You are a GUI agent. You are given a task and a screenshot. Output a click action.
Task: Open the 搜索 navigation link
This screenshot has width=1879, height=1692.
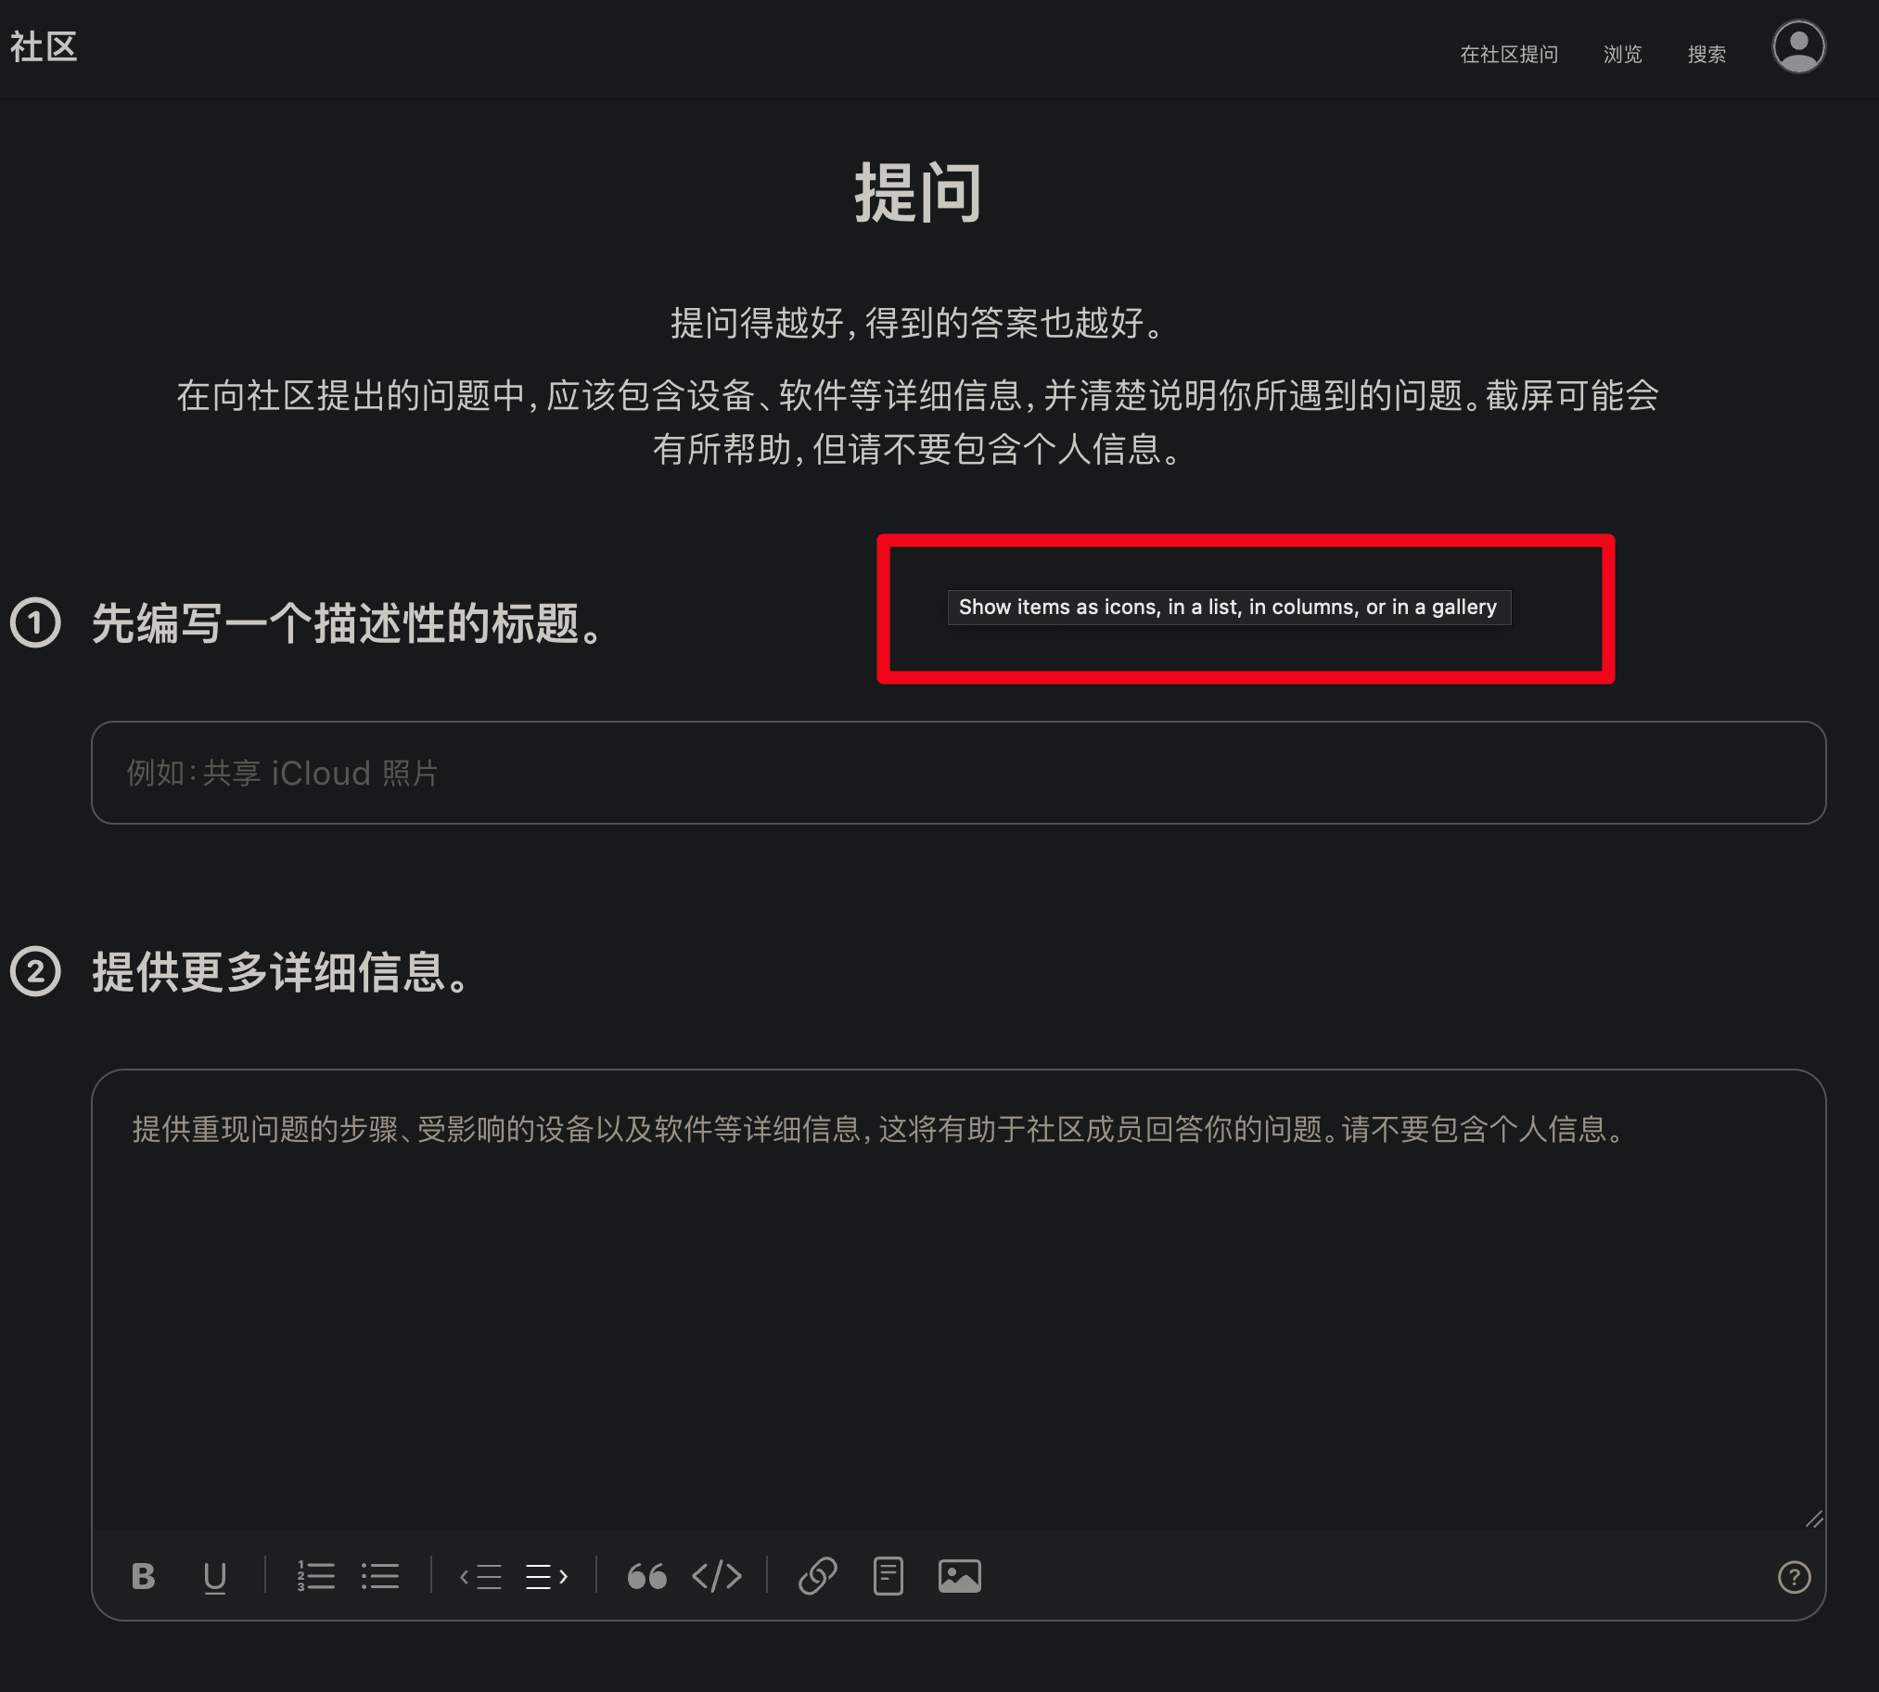pyautogui.click(x=1706, y=55)
